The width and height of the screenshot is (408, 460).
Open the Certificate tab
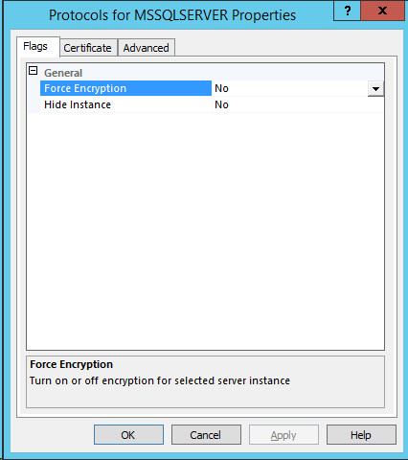click(88, 48)
